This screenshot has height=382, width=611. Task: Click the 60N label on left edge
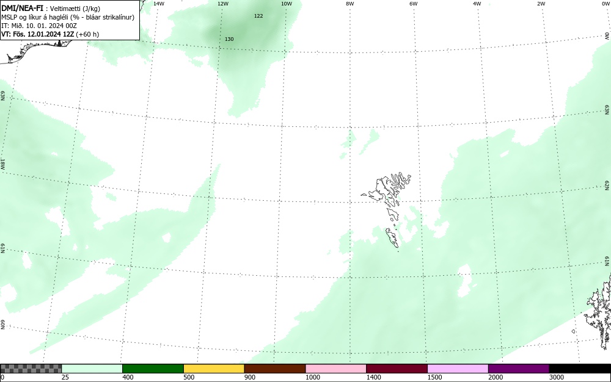pyautogui.click(x=2, y=325)
